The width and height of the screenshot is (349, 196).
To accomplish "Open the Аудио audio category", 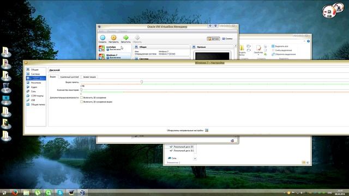I will tap(36, 87).
